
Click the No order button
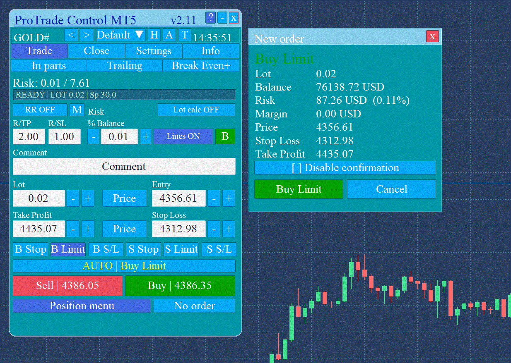tap(195, 306)
